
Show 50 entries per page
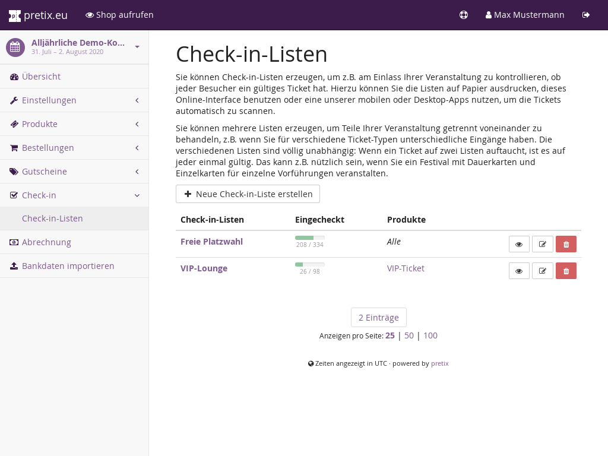coord(408,335)
